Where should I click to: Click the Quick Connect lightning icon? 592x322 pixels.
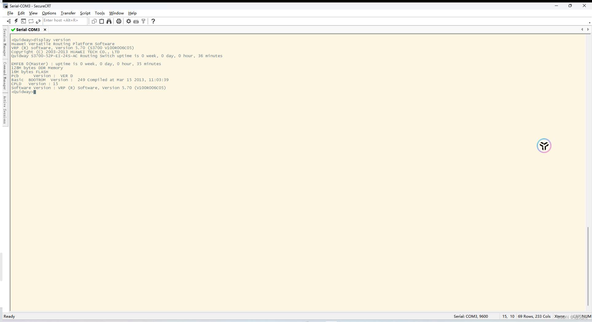tap(16, 21)
